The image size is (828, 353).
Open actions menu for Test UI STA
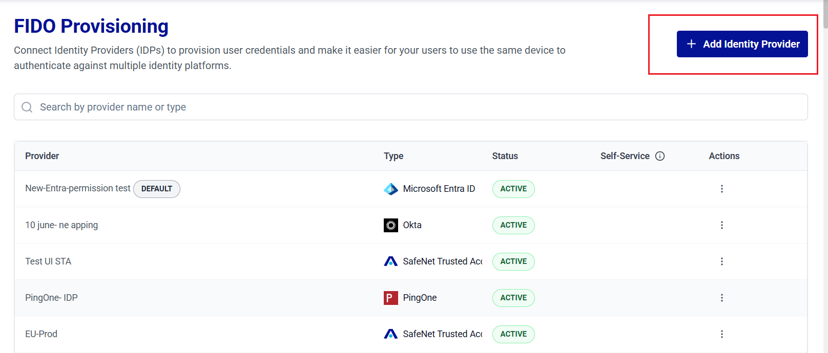coord(722,261)
